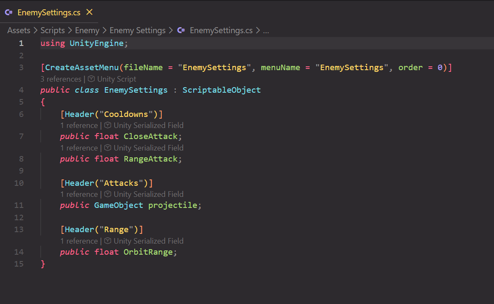Open the breadcrumb overflow ellipsis after EnemySettings.cs
The height and width of the screenshot is (304, 494).
point(265,30)
